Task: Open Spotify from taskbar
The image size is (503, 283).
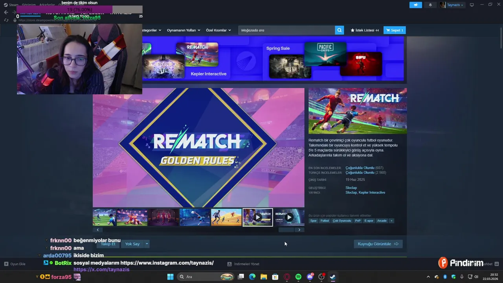Action: [298, 277]
